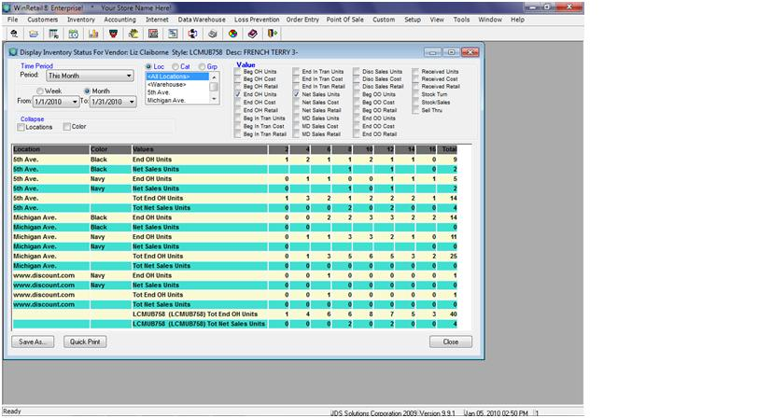
Task: Click the printer toolbar icon
Action: pos(212,33)
